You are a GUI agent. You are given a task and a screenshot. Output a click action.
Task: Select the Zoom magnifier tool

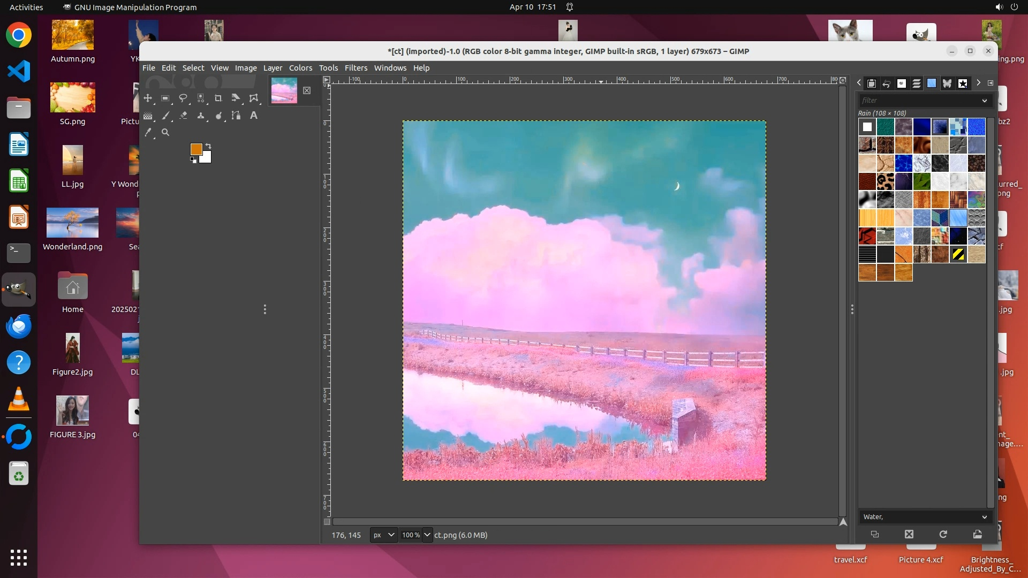pos(165,132)
